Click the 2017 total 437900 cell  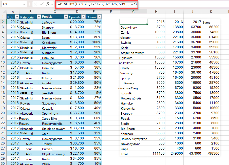(195, 153)
